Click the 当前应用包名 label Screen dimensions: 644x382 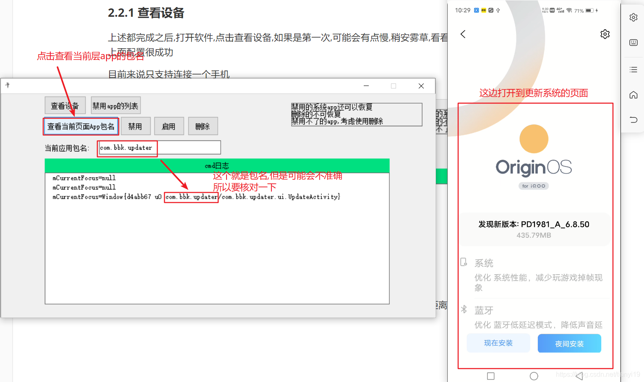pos(67,148)
